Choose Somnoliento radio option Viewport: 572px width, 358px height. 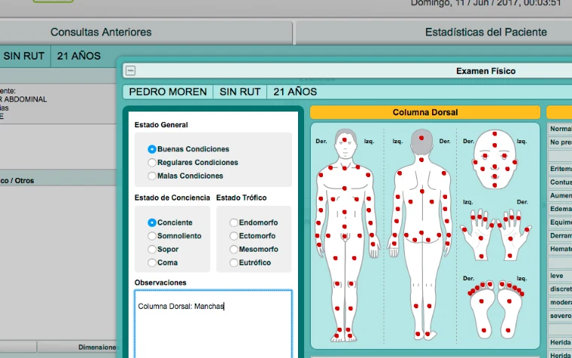tap(152, 236)
